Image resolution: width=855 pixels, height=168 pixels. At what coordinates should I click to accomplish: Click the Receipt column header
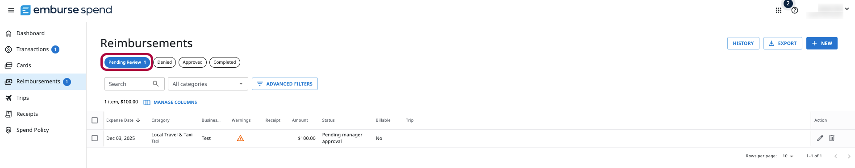[273, 120]
